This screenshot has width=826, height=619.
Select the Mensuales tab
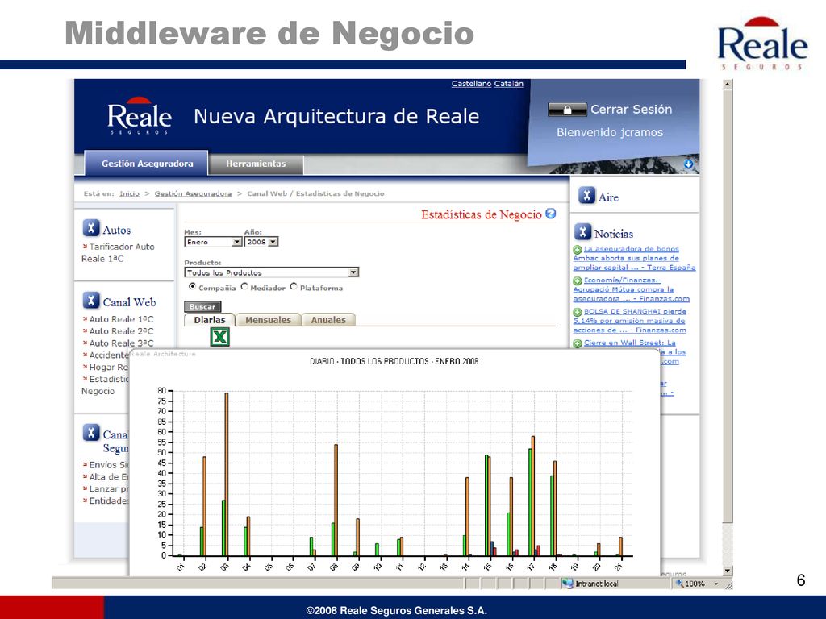268,320
